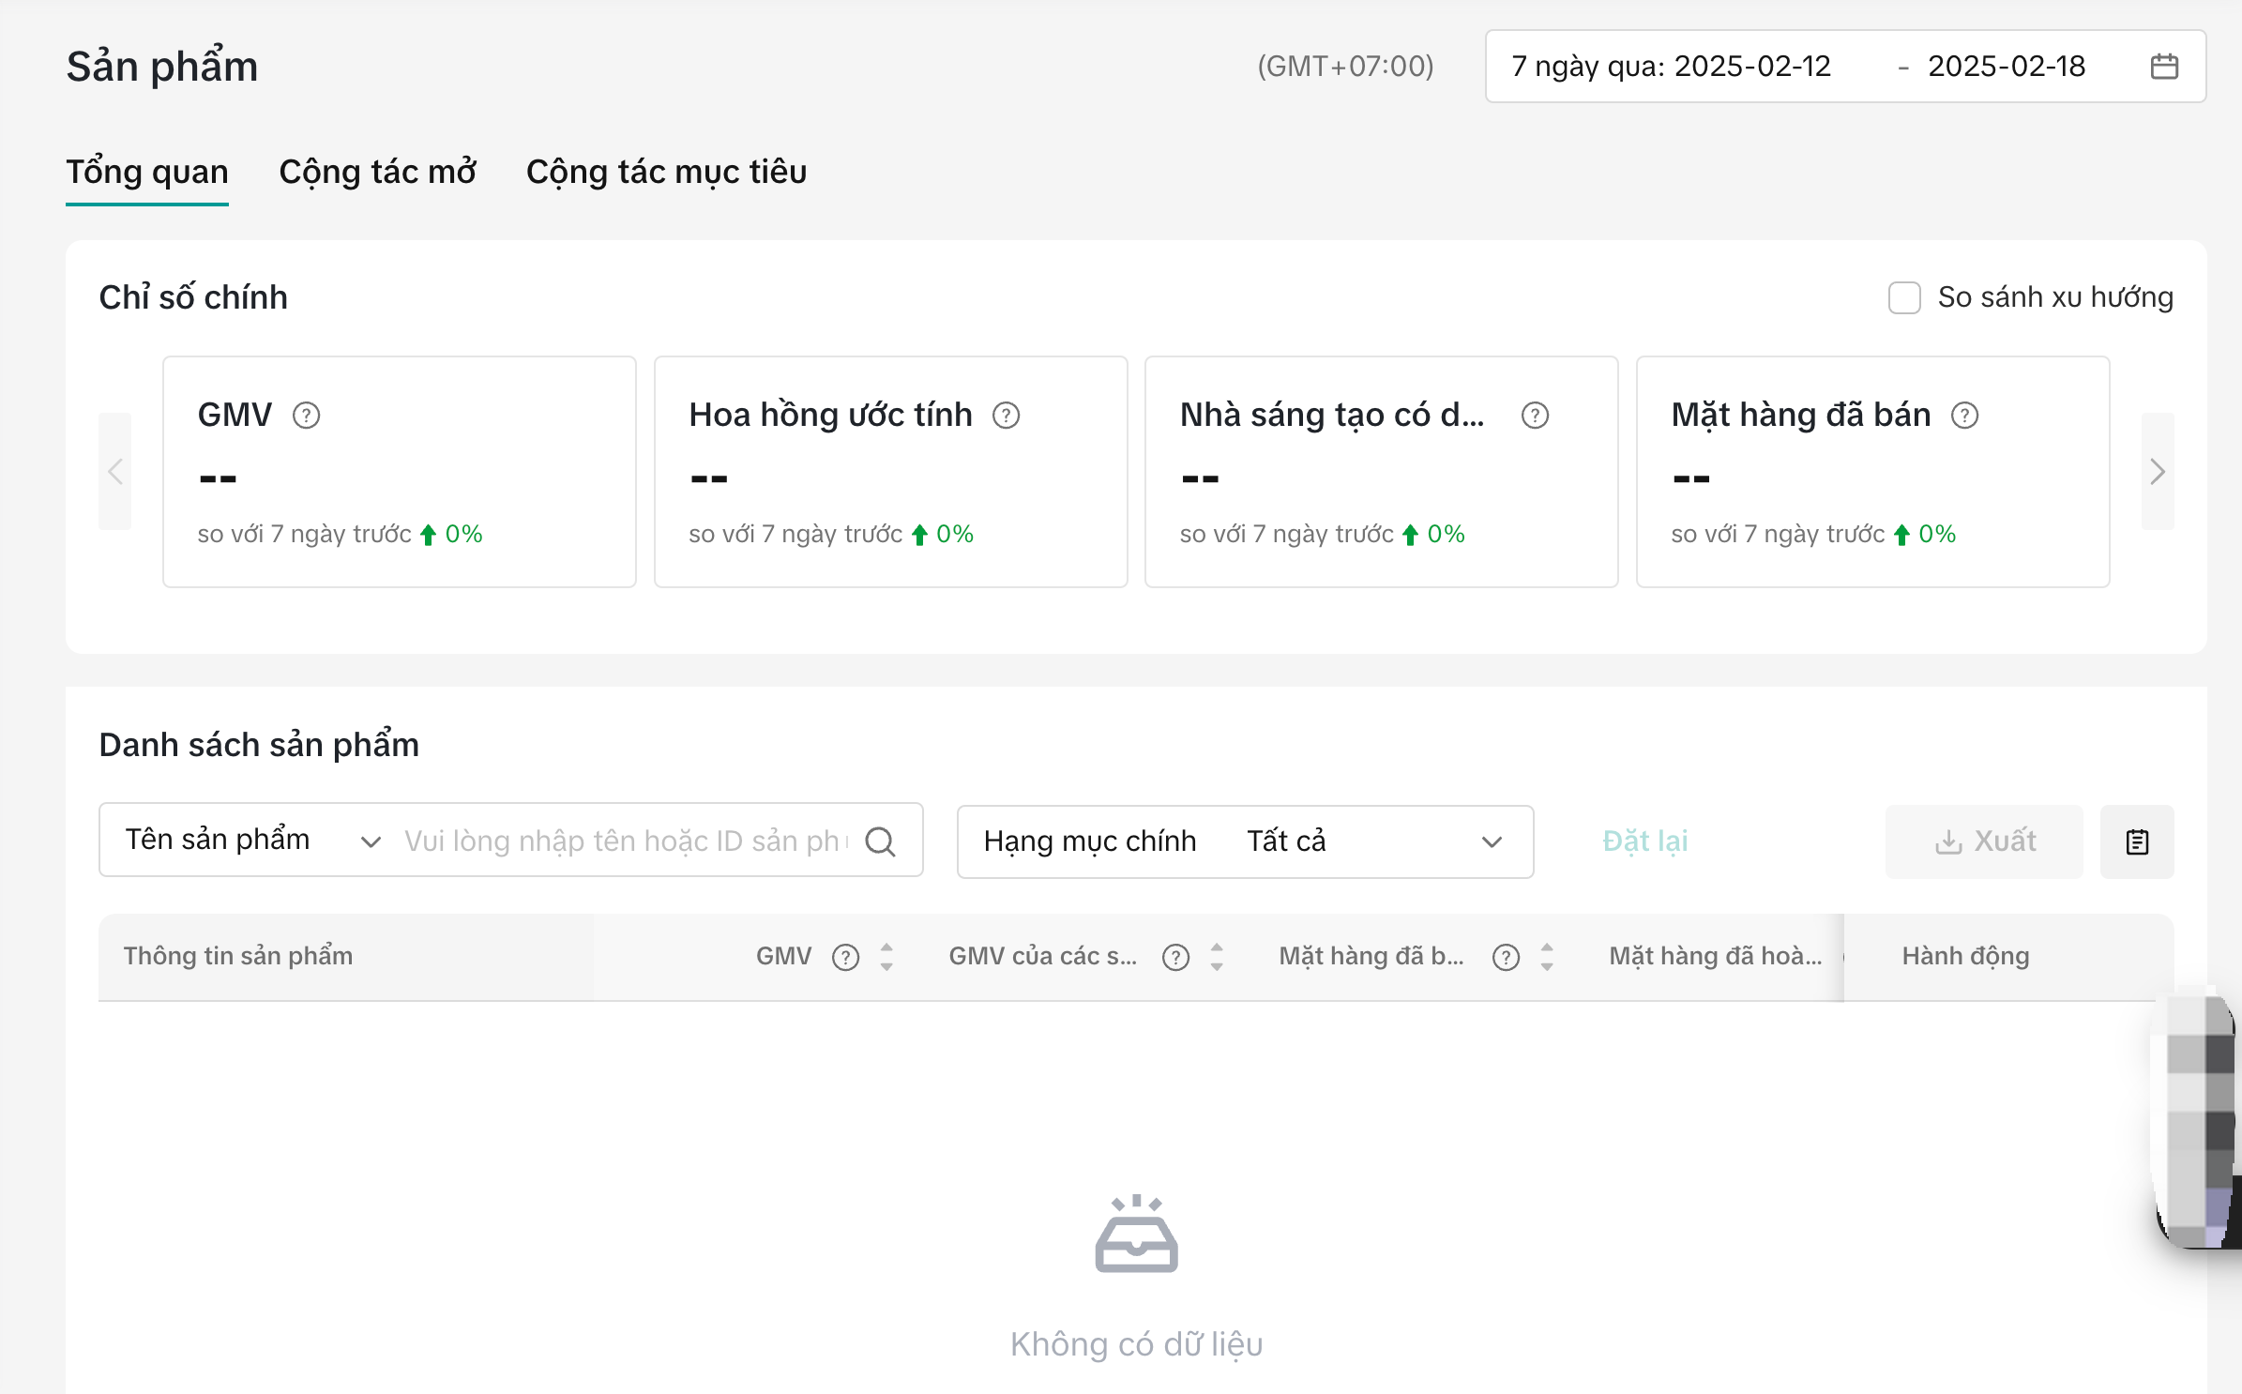The image size is (2242, 1394).
Task: Click the Đặt lại reset link
Action: 1644,841
